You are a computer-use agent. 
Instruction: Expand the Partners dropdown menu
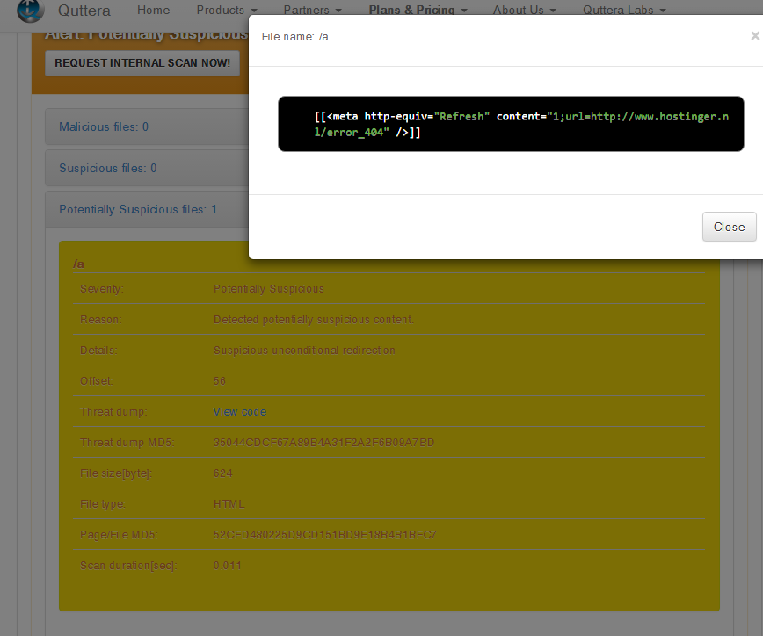pyautogui.click(x=312, y=11)
